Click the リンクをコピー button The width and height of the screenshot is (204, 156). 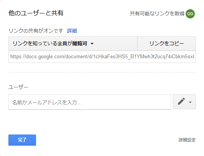tap(166, 44)
